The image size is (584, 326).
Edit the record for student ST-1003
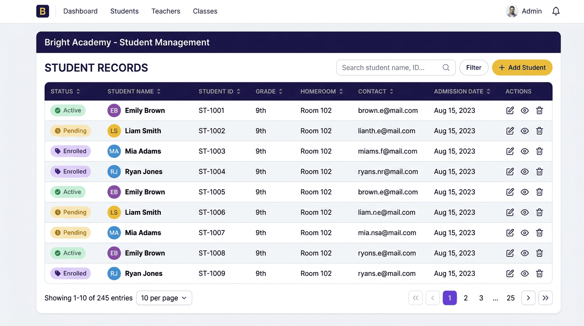510,151
